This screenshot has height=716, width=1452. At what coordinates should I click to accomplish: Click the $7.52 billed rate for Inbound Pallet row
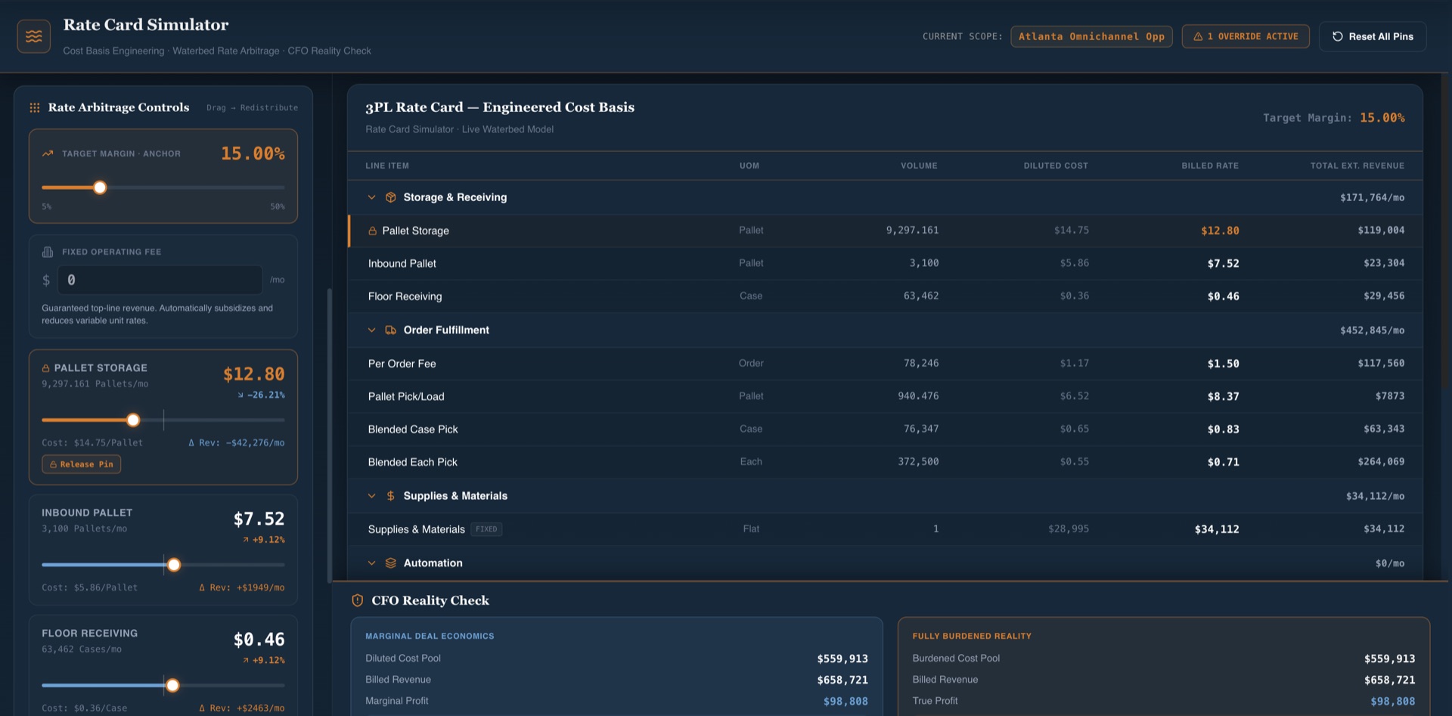(x=1223, y=264)
